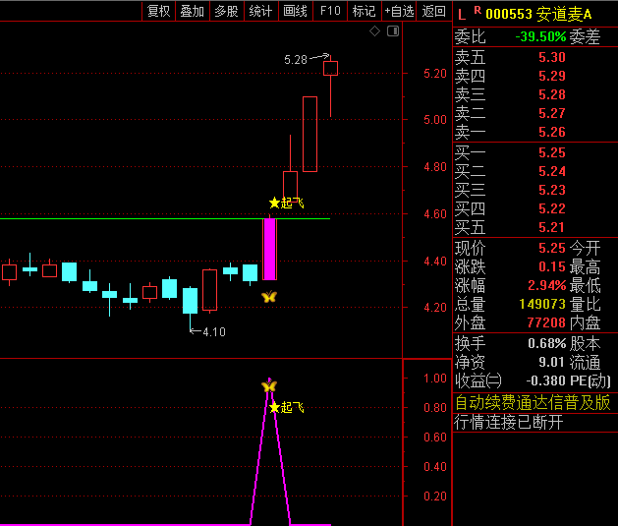
Task: Click the 起飞 star signal on price chart
Action: point(287,204)
